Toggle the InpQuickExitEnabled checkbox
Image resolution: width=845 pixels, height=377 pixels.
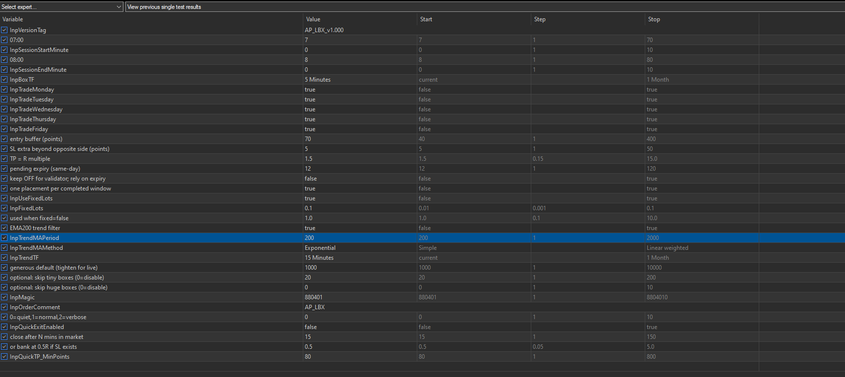tap(4, 327)
